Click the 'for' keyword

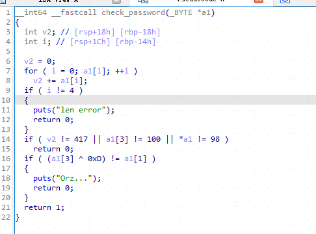click(31, 71)
